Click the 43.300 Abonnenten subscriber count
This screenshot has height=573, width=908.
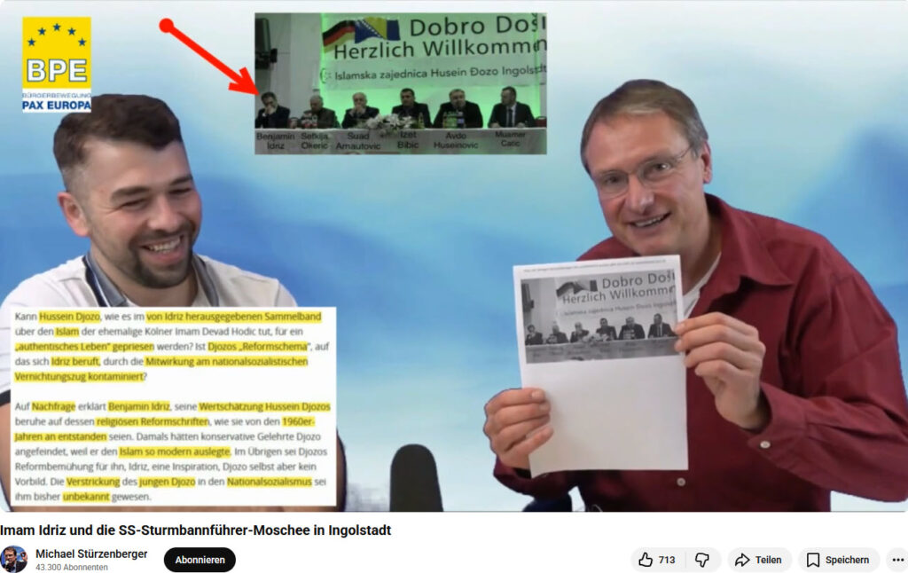click(72, 568)
